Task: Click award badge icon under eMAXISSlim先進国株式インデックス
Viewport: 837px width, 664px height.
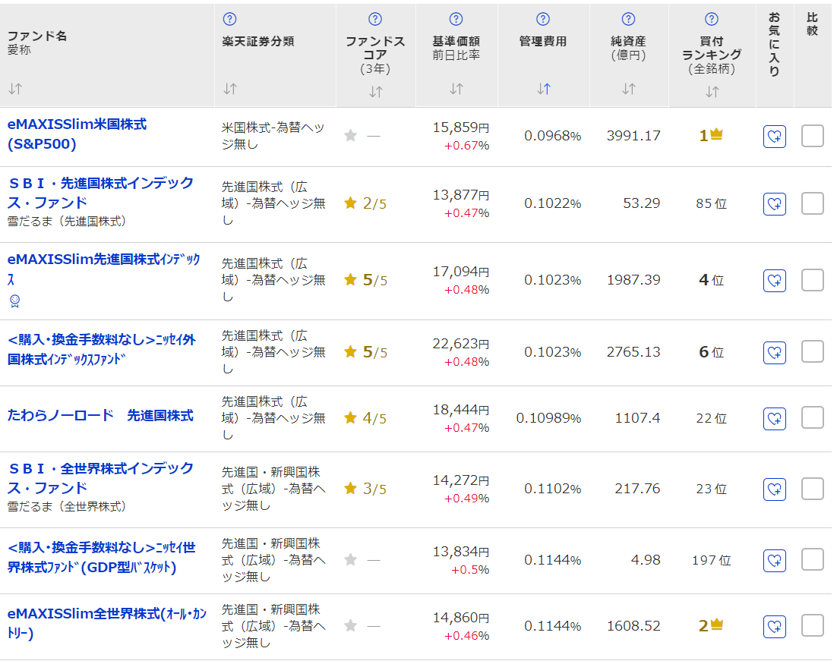Action: pos(15,301)
